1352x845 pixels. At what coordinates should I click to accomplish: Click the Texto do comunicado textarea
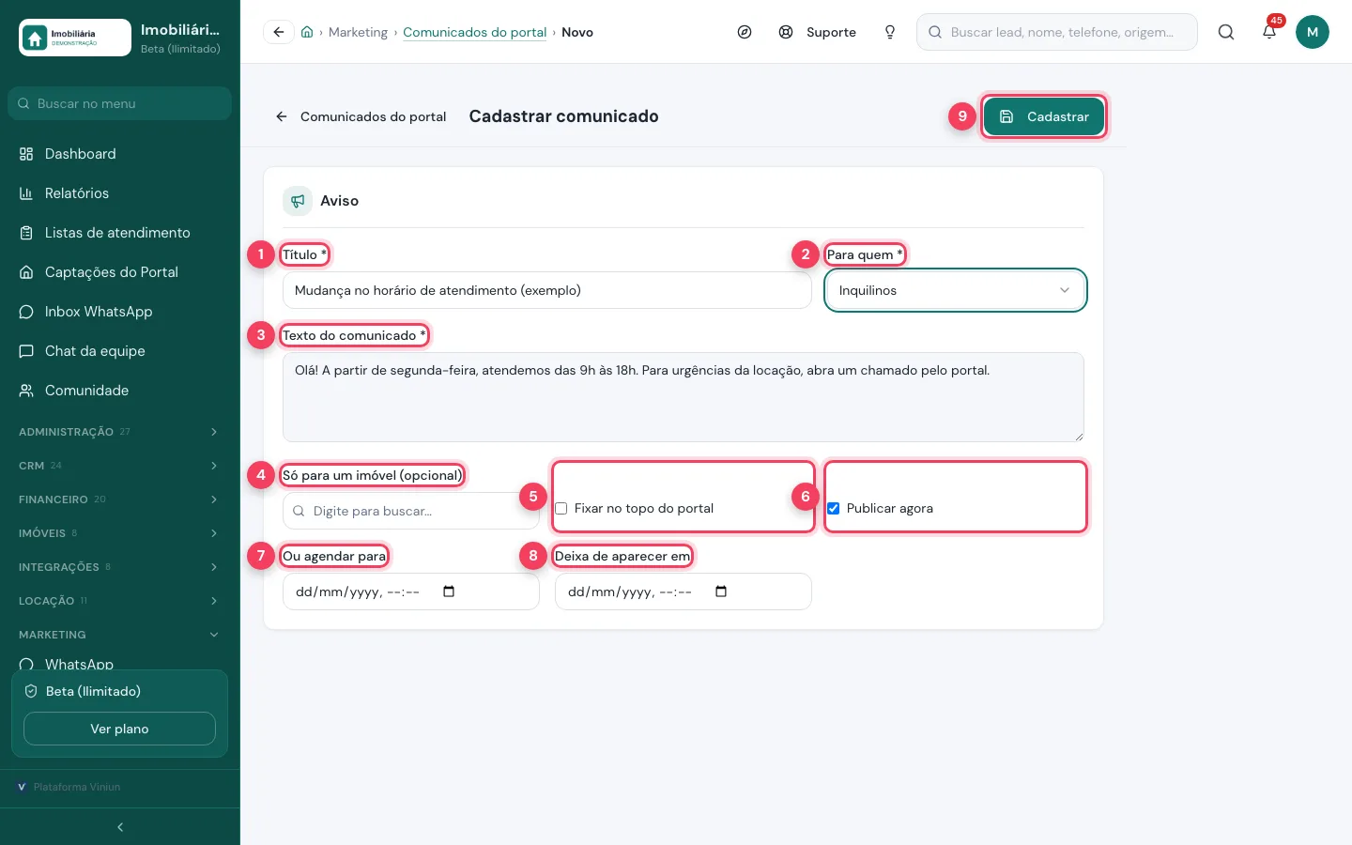point(684,397)
